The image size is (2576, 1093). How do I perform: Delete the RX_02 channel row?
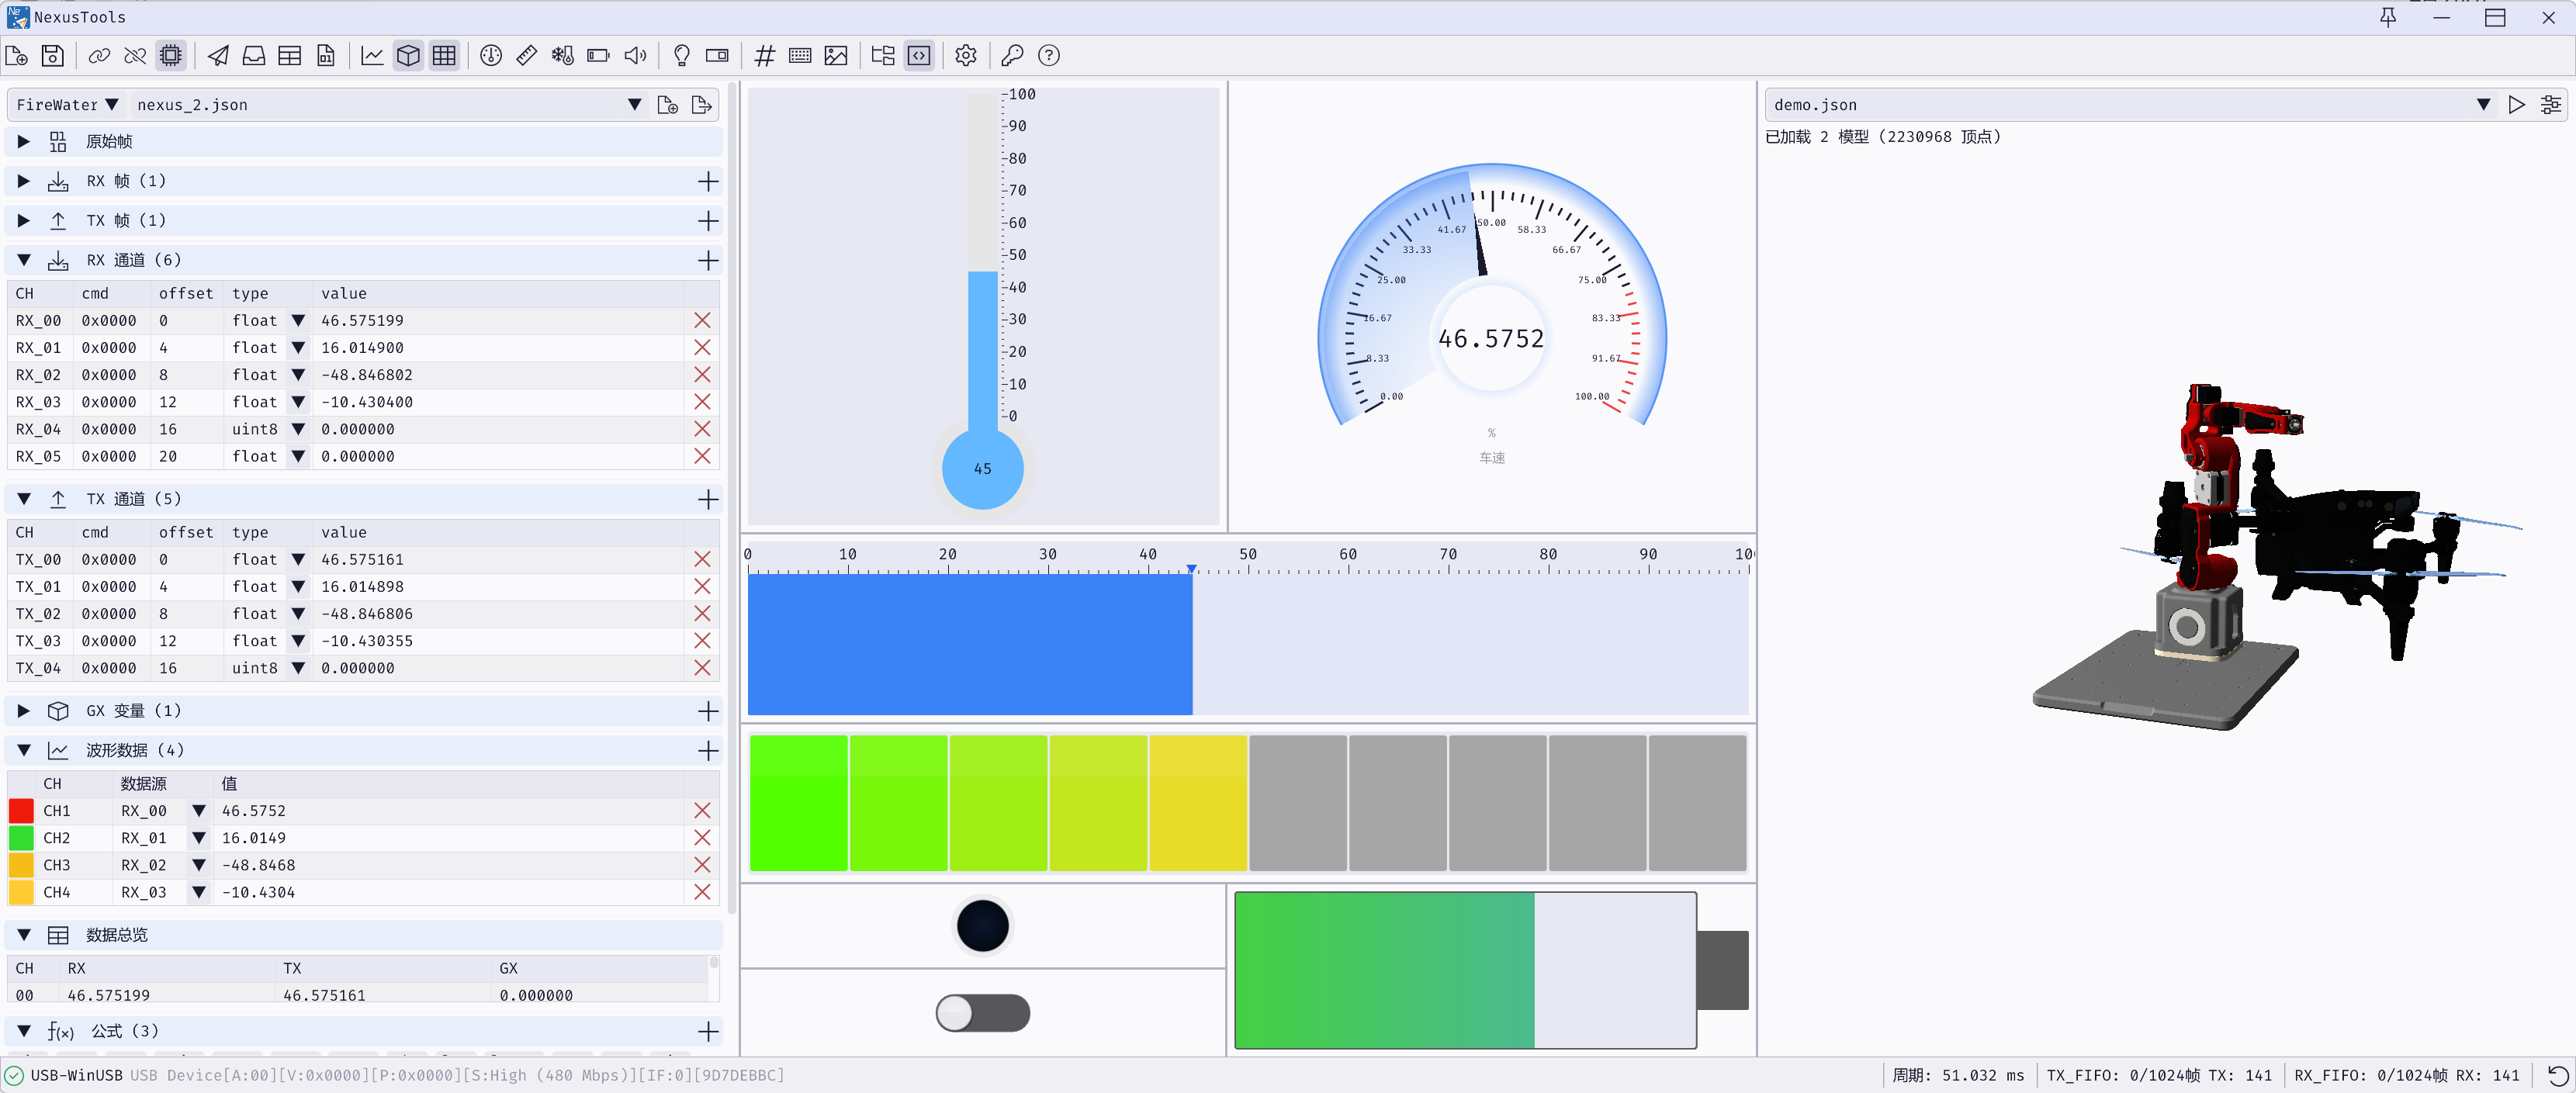[x=702, y=375]
